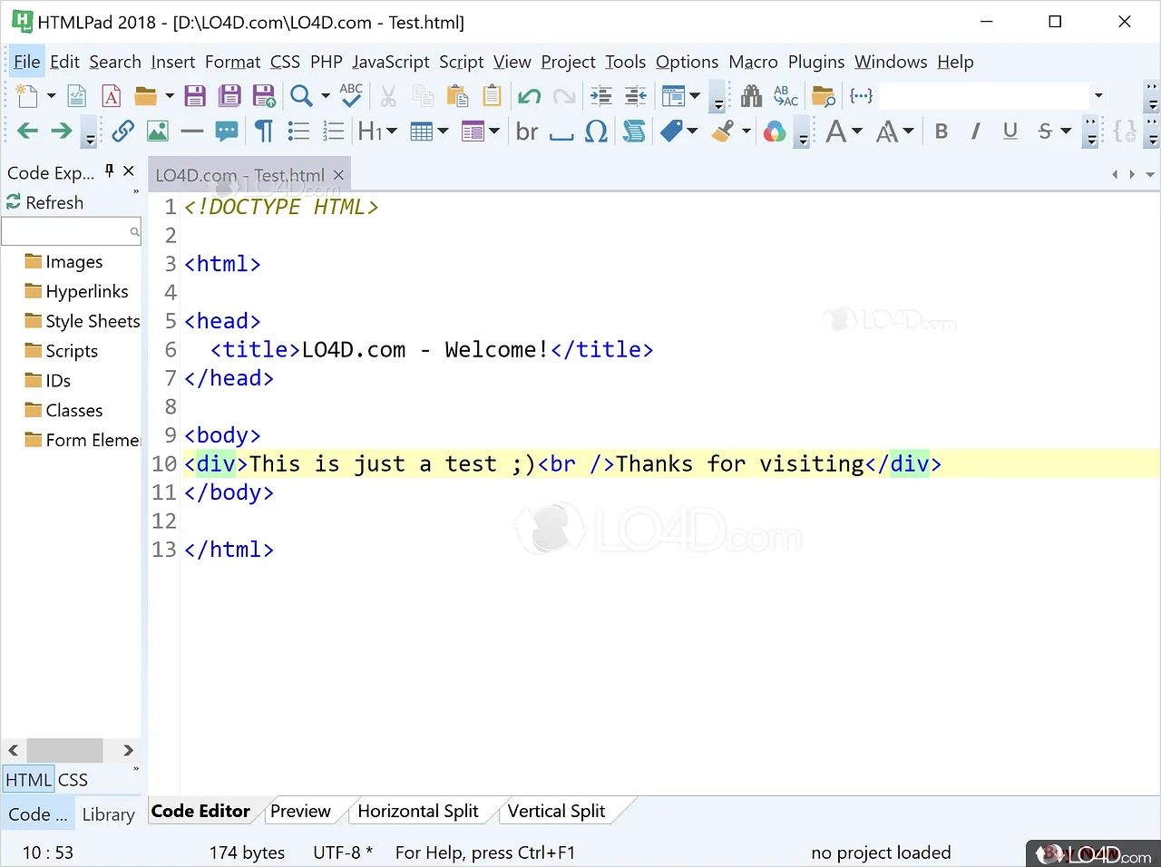Click the Refresh button in Code Explorer
The image size is (1161, 867).
[x=45, y=202]
